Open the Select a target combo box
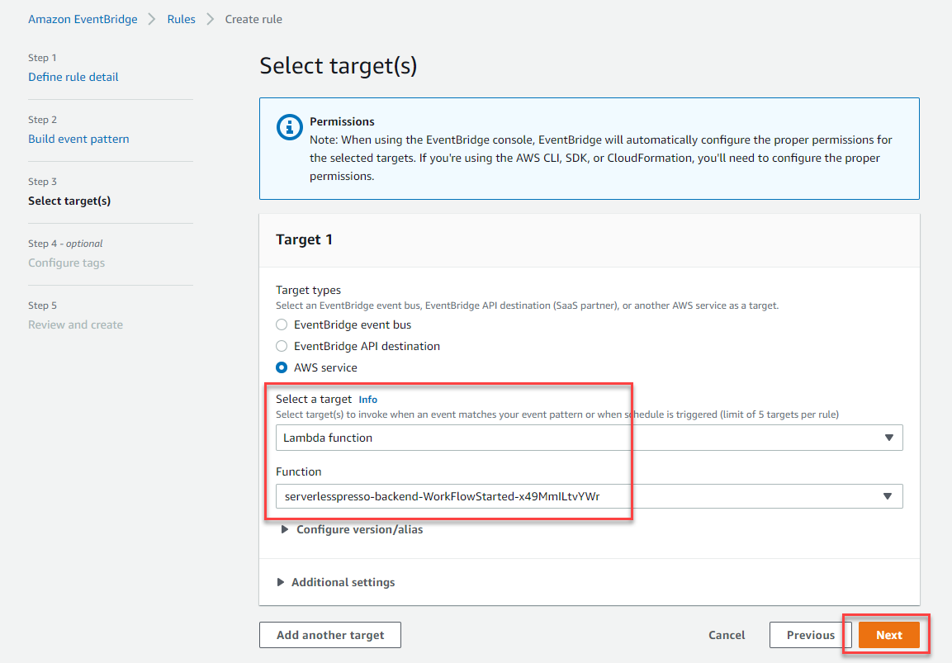Image resolution: width=952 pixels, height=663 pixels. (x=589, y=438)
